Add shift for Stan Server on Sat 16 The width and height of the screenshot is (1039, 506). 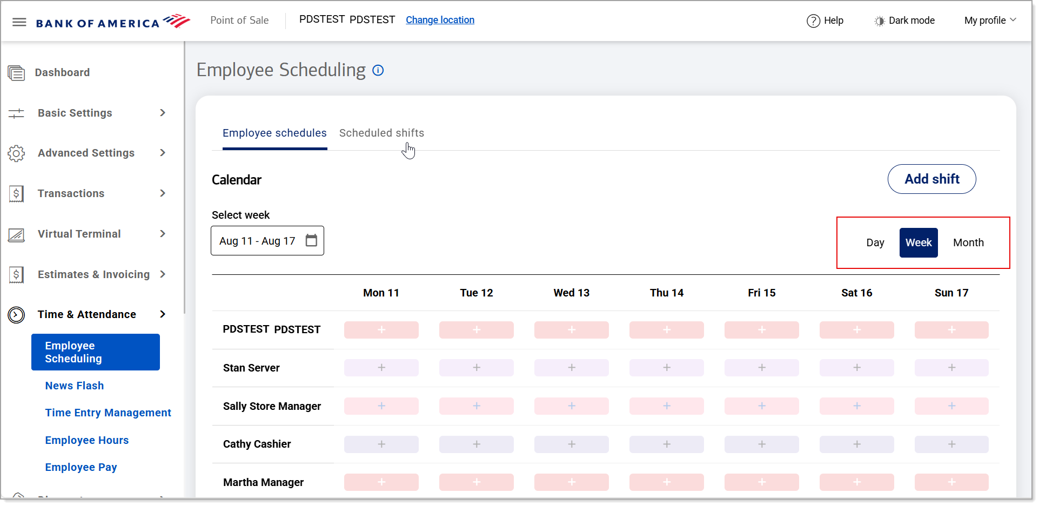857,368
